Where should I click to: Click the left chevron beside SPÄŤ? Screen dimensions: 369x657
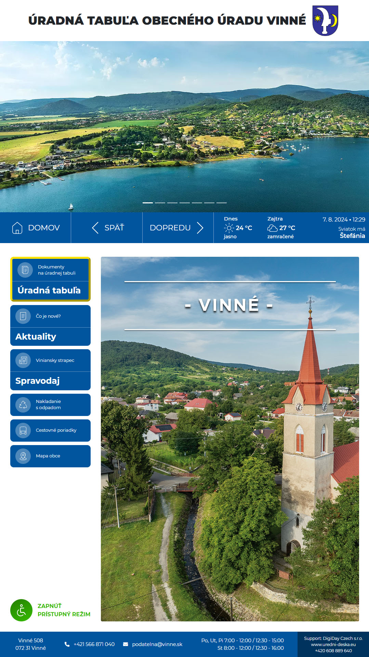pos(95,228)
